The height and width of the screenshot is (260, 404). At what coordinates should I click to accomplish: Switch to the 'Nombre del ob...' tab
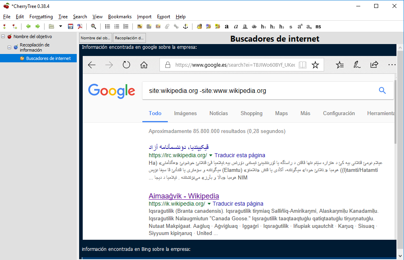95,38
